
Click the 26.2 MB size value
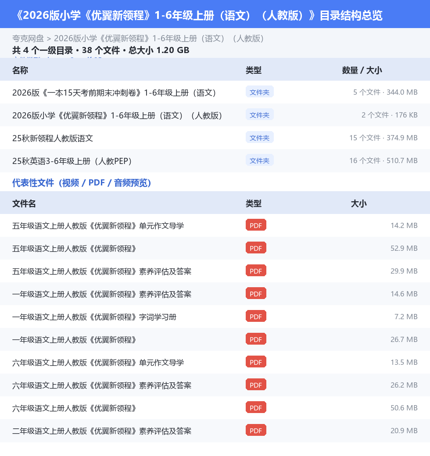click(404, 385)
